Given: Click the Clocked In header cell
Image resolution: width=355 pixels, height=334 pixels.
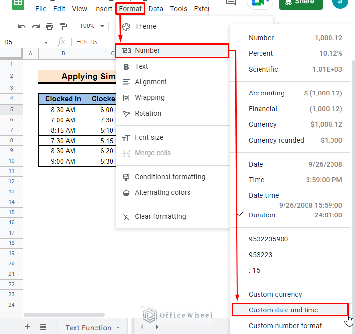Looking at the screenshot, I should tap(63, 99).
